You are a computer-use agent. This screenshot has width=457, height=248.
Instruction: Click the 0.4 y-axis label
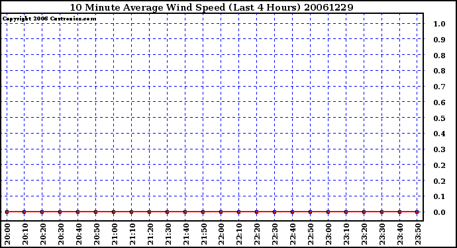coord(439,134)
